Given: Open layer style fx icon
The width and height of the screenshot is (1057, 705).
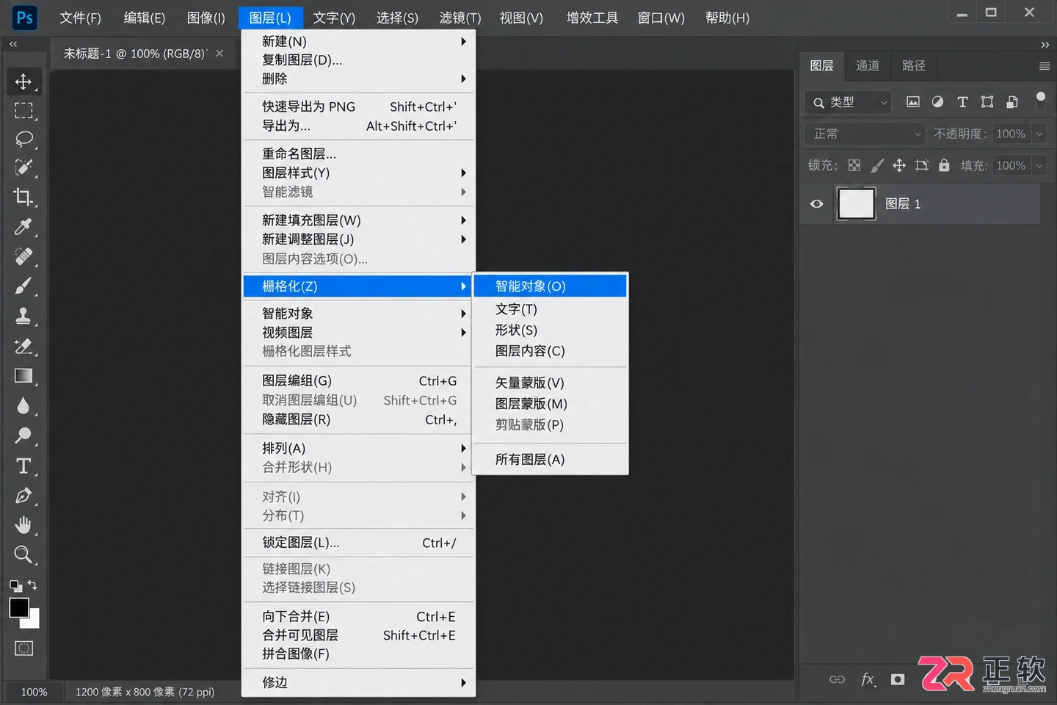Looking at the screenshot, I should click(868, 679).
